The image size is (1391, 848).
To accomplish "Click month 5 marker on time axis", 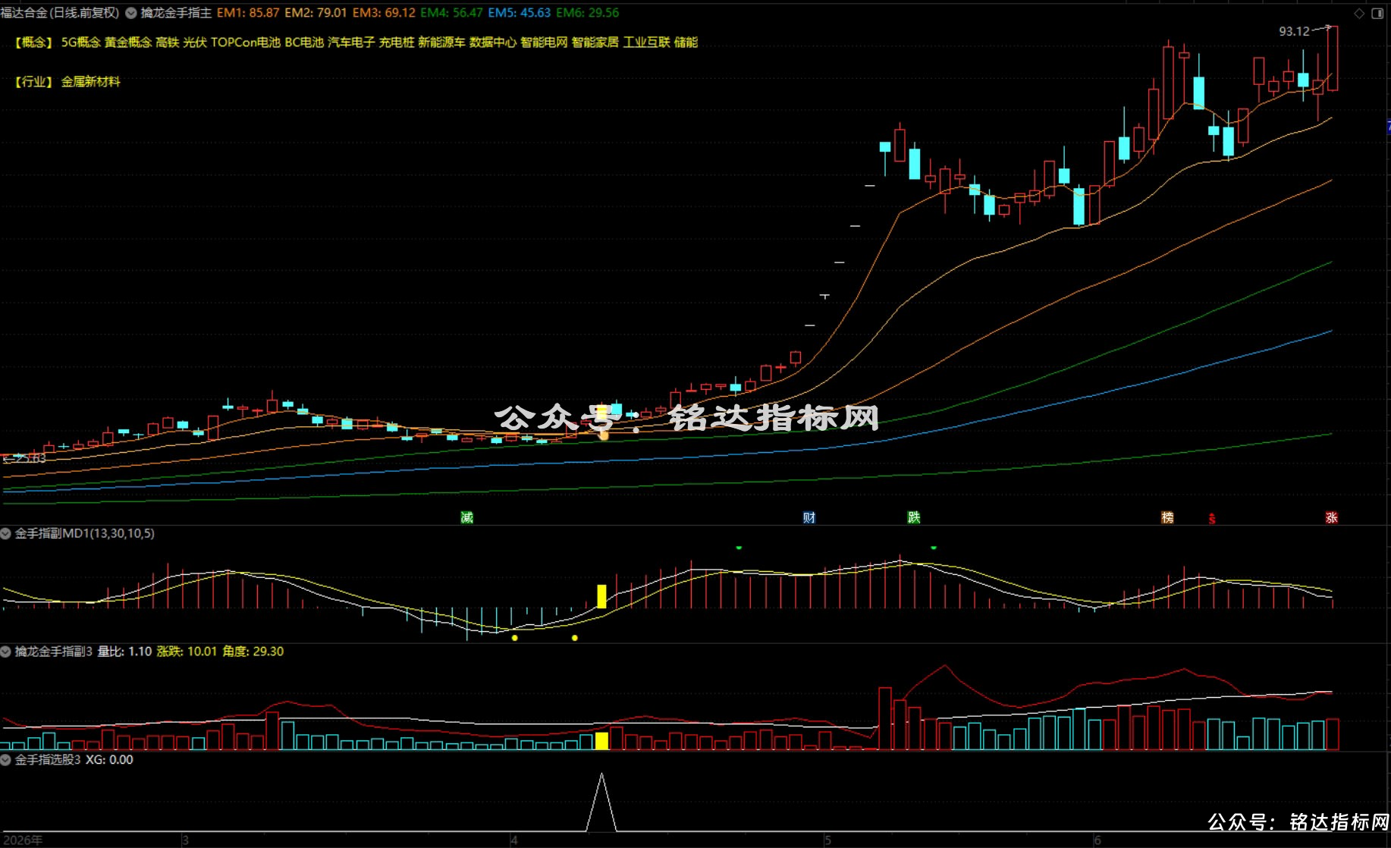I will (x=827, y=840).
